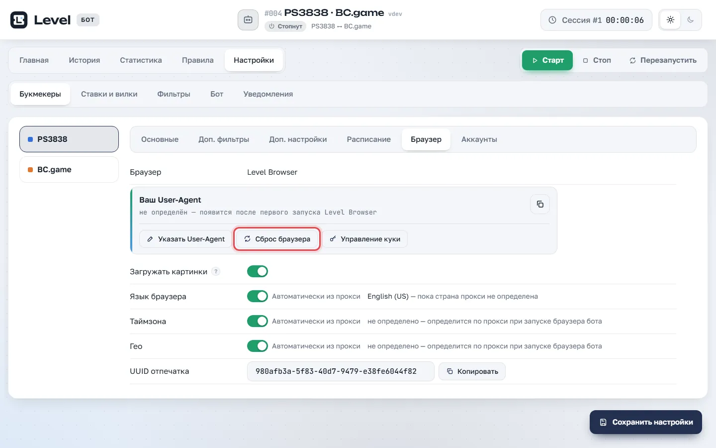
Task: Open the Главная tab
Action: (34, 60)
